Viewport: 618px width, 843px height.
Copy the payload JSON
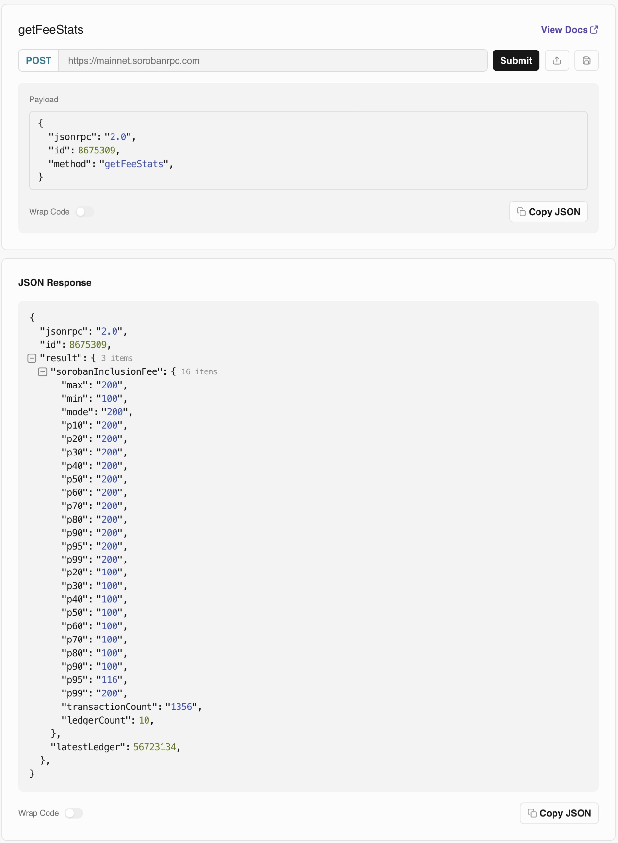(549, 212)
